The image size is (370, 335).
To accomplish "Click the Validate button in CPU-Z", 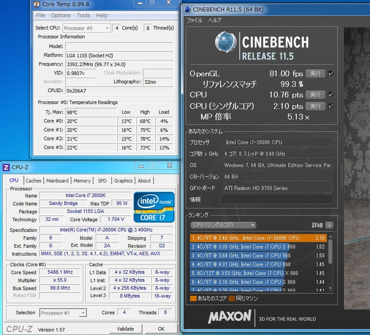I will [x=126, y=329].
